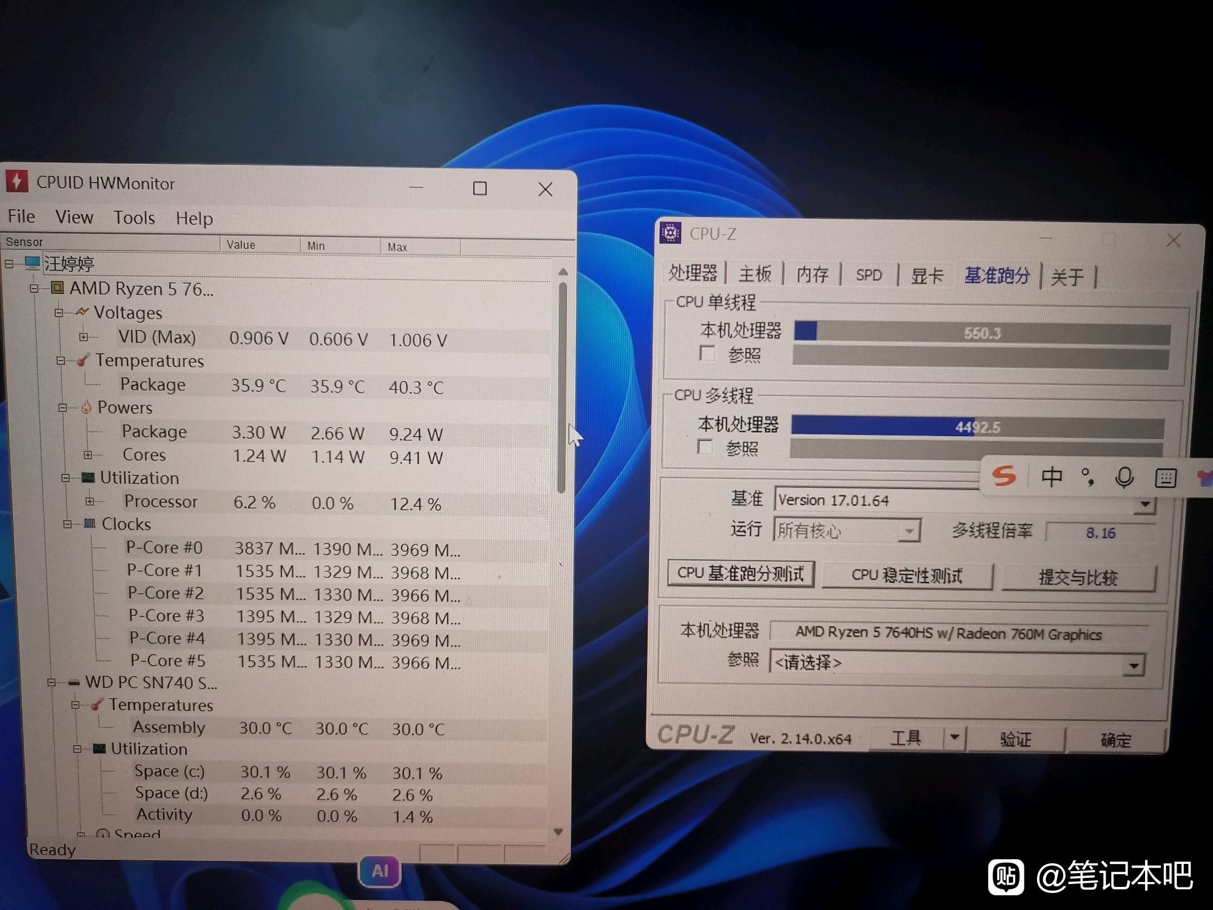Collapse the Clocks tree node
Viewport: 1213px width, 910px height.
(67, 524)
